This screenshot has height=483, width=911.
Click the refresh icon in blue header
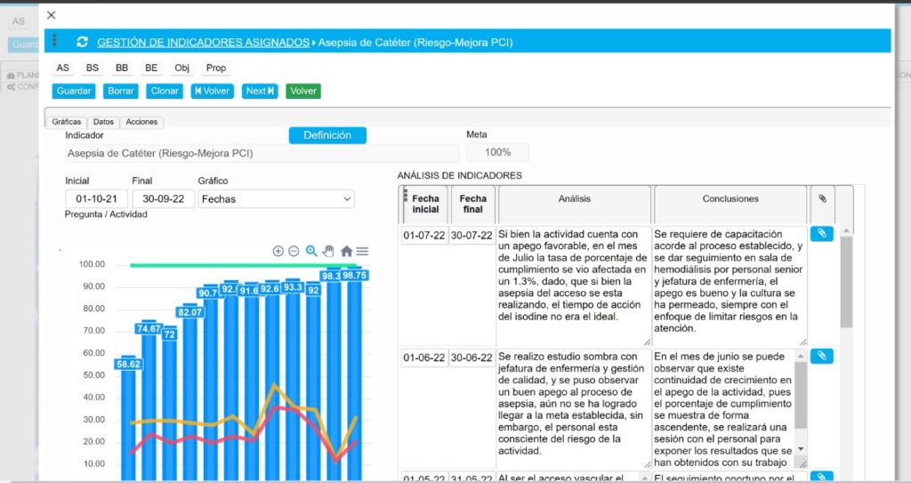coord(83,42)
